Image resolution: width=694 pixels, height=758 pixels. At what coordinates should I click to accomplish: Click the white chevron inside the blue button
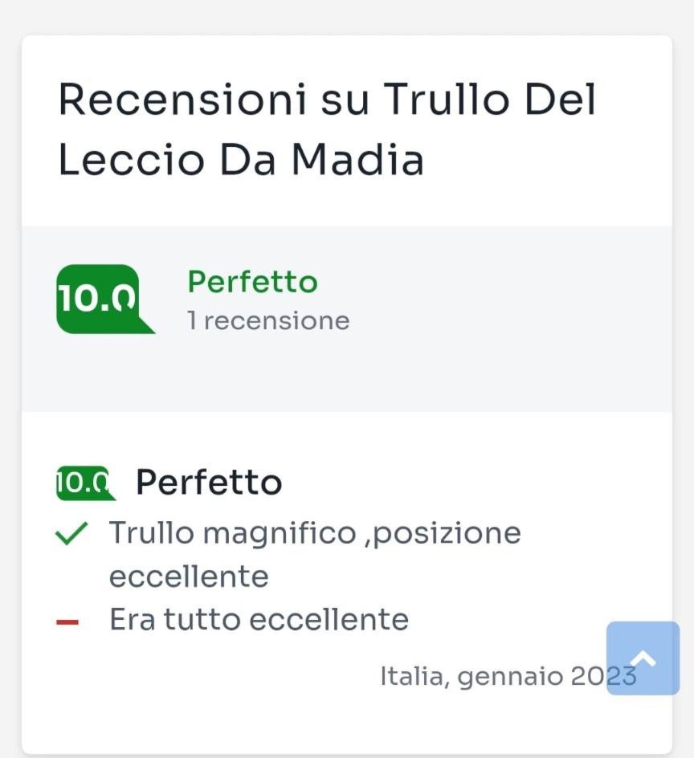pyautogui.click(x=643, y=658)
